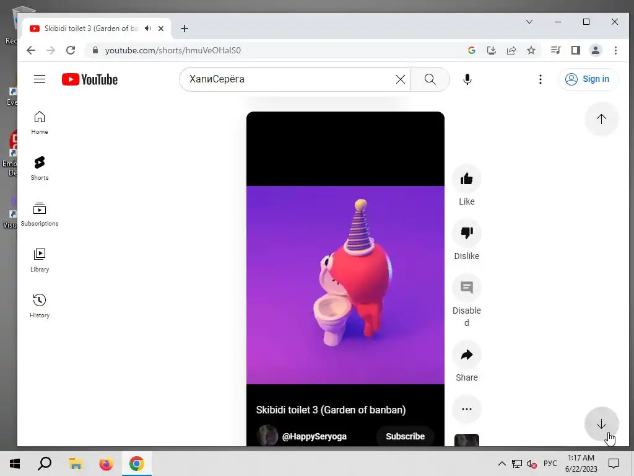
Task: Click the address bar URL
Action: [x=173, y=50]
